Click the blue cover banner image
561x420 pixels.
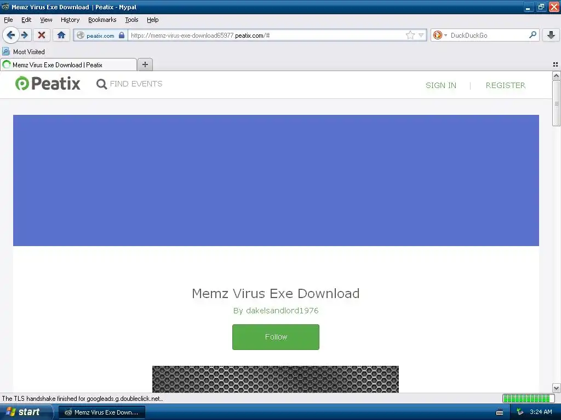pyautogui.click(x=276, y=180)
